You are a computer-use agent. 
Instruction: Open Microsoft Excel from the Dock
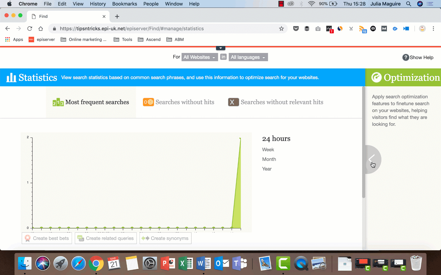tap(186, 264)
